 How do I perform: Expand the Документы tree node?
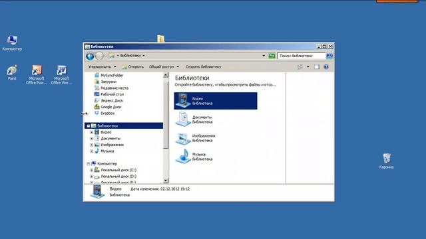92,139
